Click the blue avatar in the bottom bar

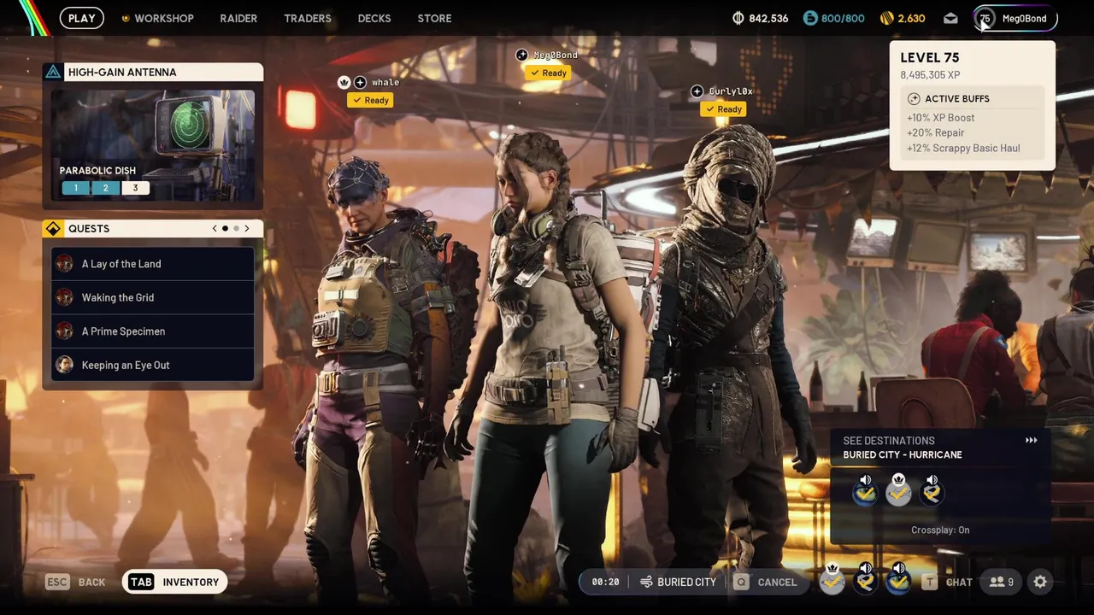(x=898, y=582)
